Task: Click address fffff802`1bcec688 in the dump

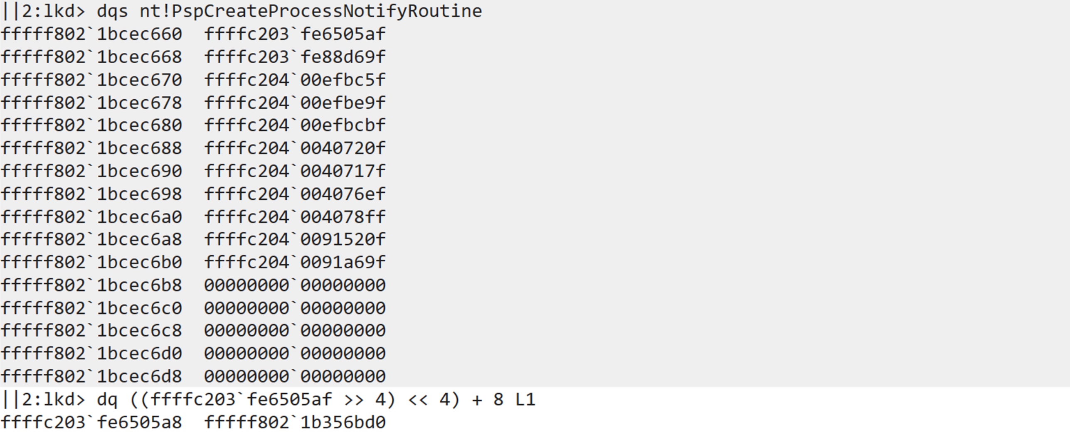Action: [x=91, y=148]
